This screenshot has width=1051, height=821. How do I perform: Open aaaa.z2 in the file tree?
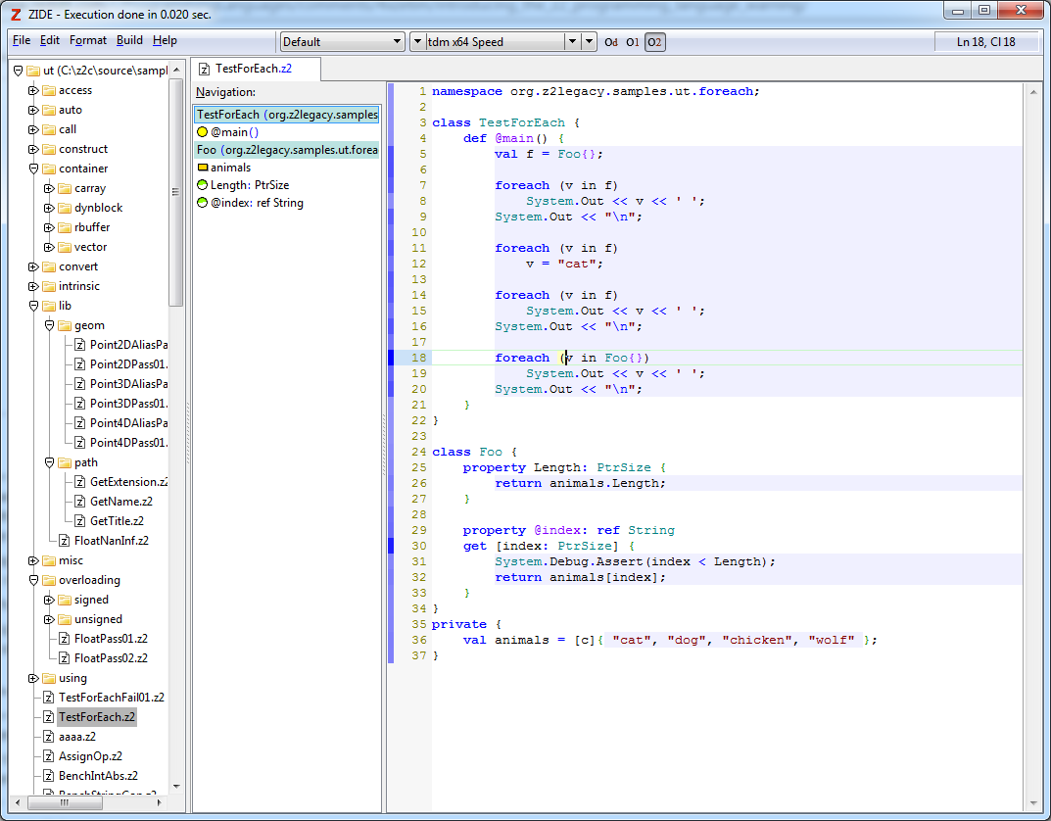(x=77, y=737)
